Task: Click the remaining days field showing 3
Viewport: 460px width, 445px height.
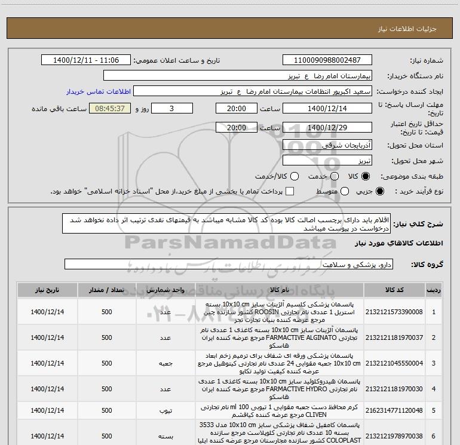Action: tap(172, 108)
